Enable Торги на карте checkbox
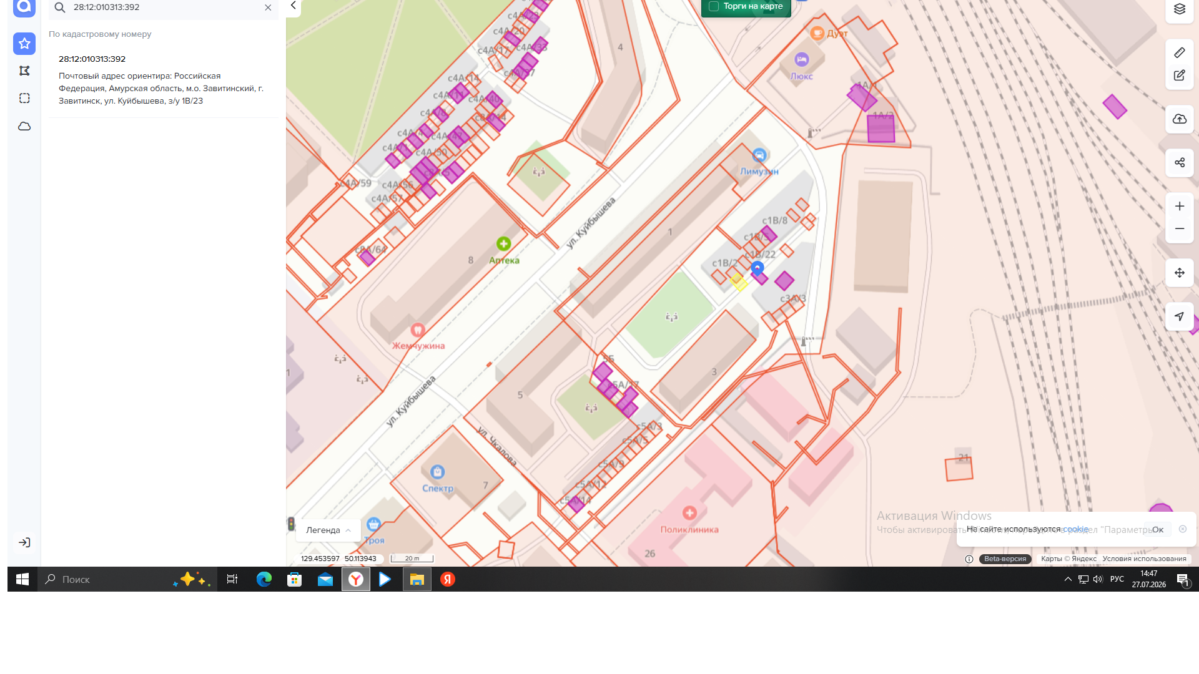The height and width of the screenshot is (674, 1199). pyautogui.click(x=714, y=6)
